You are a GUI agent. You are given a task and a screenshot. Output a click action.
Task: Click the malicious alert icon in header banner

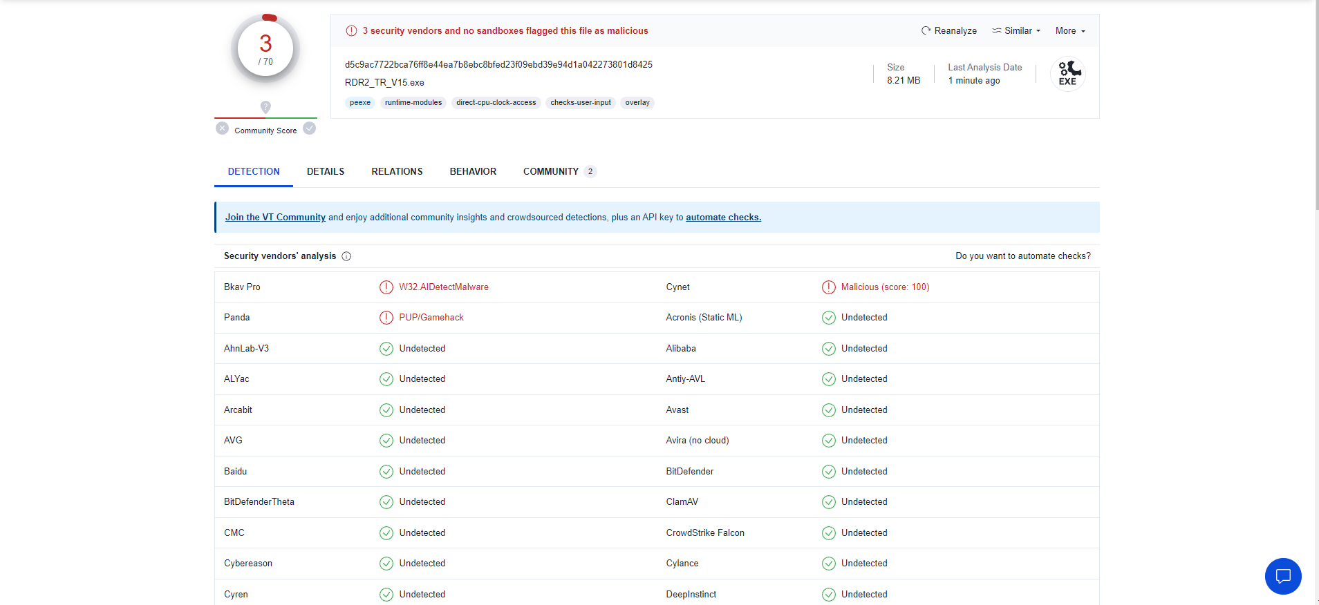(x=351, y=30)
